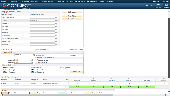The width and height of the screenshot is (170, 96).
Task: Click the horizontal scrollbar thumb
Action: tap(58, 95)
